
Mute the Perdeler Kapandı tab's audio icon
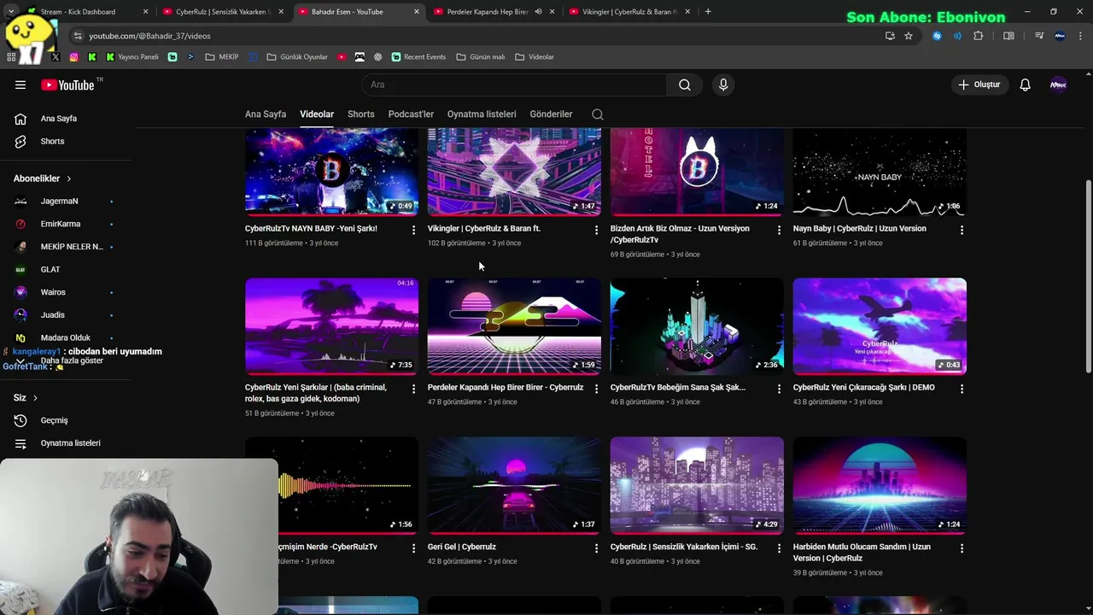click(538, 12)
